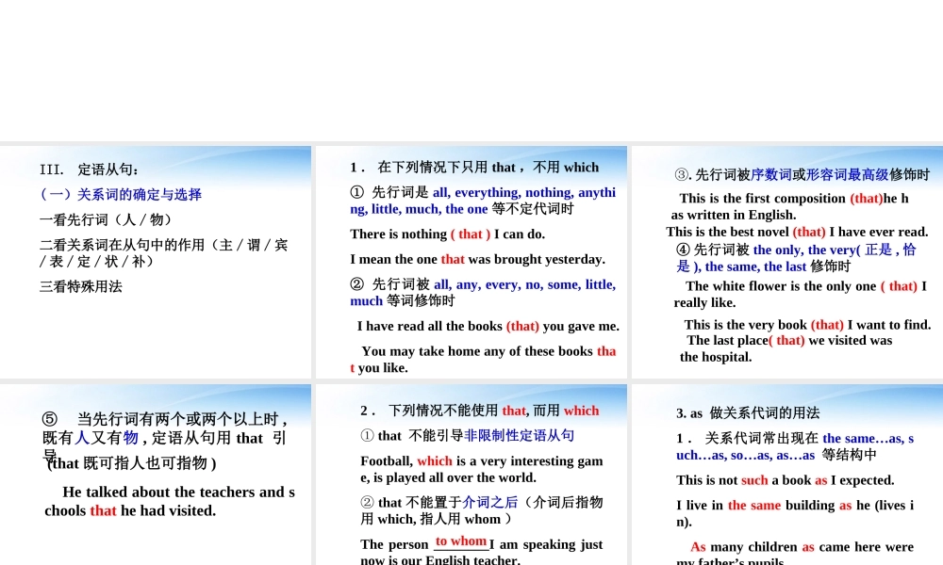The image size is (943, 565).
Task: Click the sentence starting 'You may take home any'
Action: tap(483, 359)
